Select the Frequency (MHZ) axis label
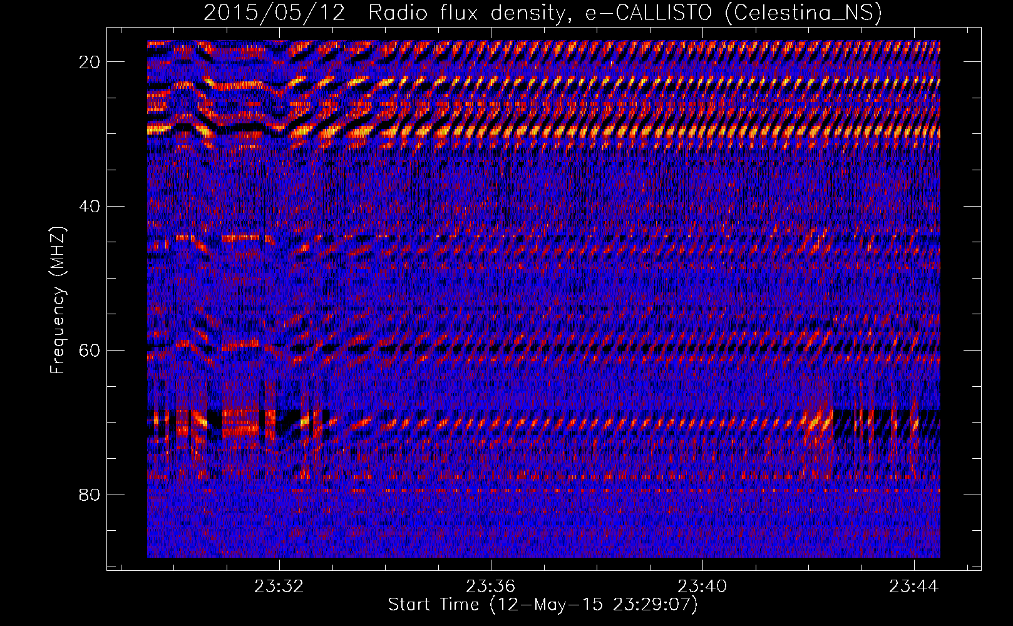 click(58, 300)
